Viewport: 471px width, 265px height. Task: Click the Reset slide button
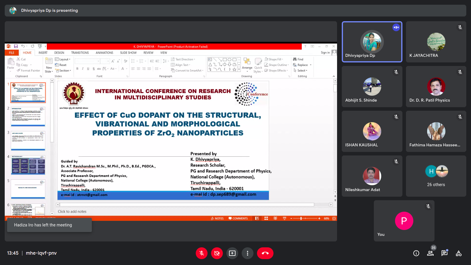(61, 65)
